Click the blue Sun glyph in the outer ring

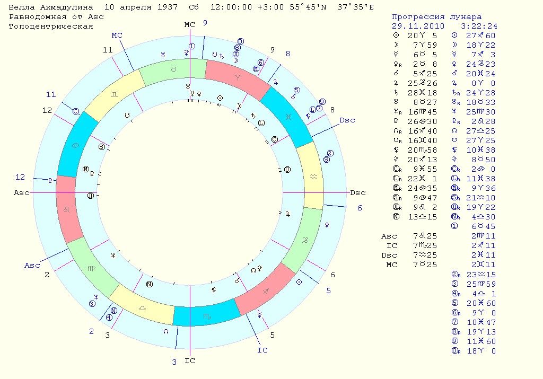click(299, 282)
